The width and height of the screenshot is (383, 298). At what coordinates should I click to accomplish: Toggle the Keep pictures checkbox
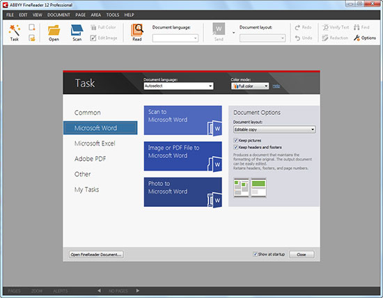[235, 141]
